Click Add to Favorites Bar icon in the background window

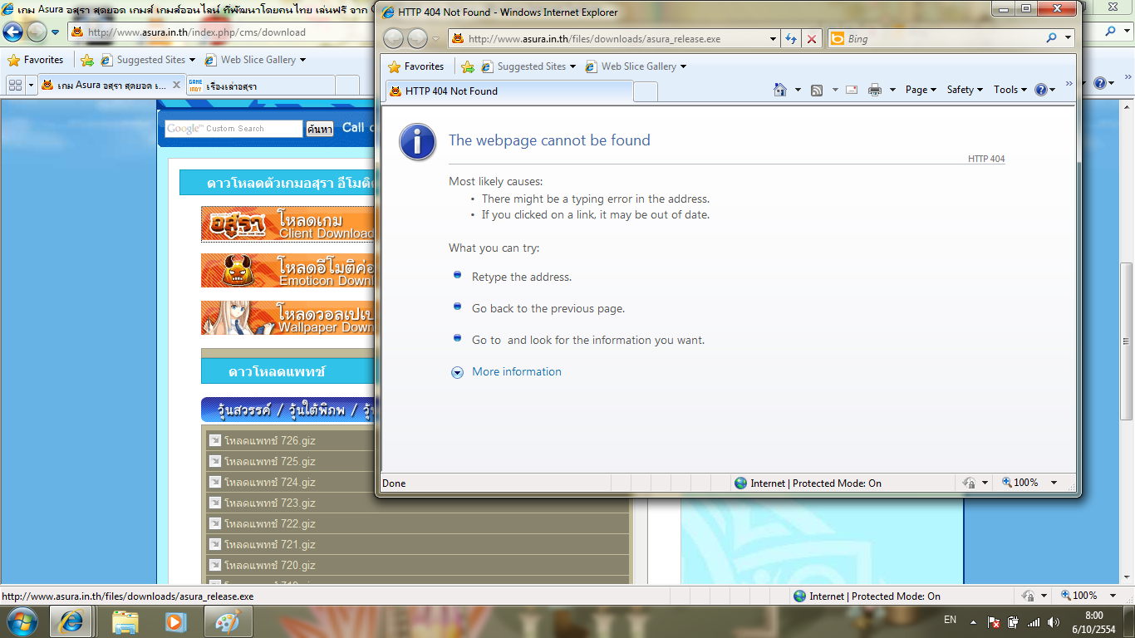[87, 60]
